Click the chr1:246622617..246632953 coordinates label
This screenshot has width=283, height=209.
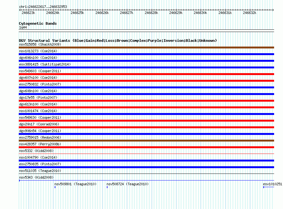[43, 7]
